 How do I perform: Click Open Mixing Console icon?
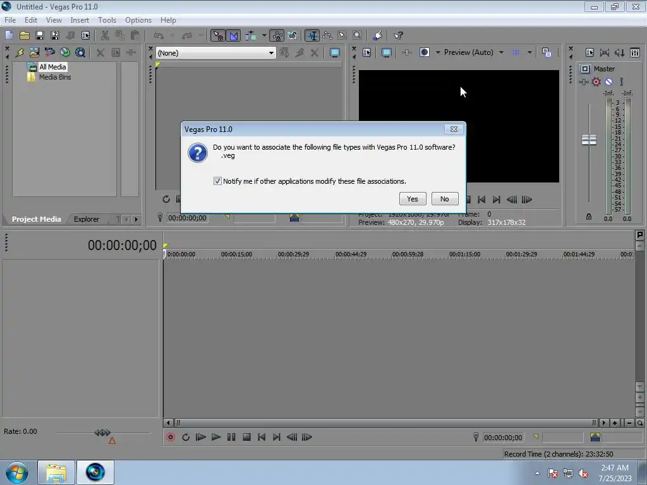click(635, 52)
